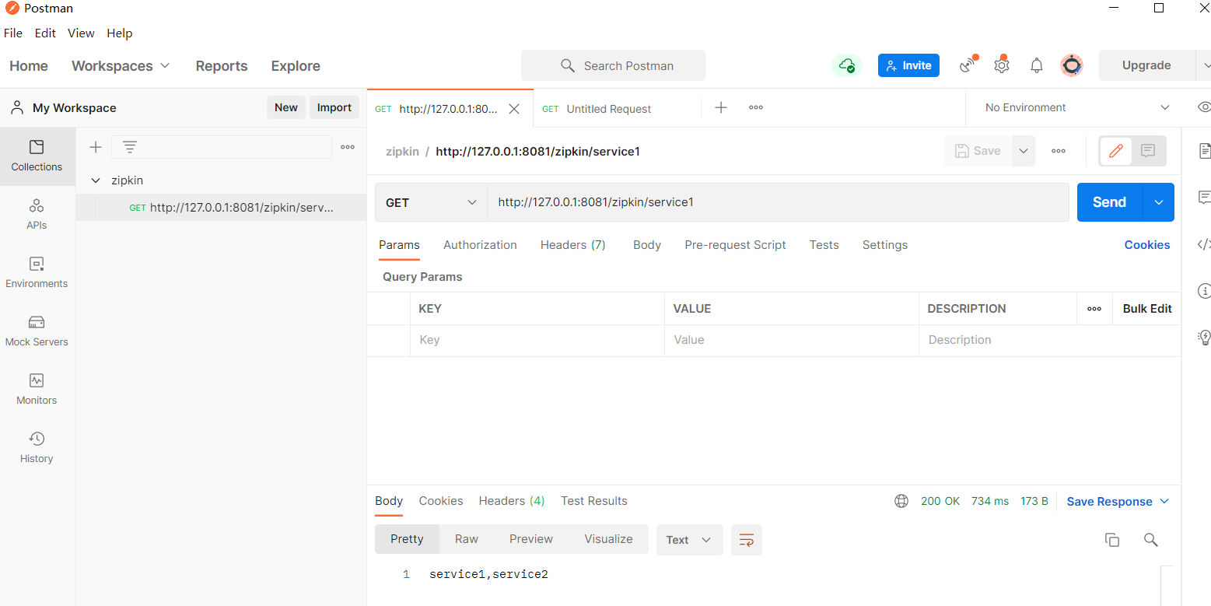Close the 127.0.0.1 request tab
This screenshot has height=606, width=1211.
click(x=514, y=109)
